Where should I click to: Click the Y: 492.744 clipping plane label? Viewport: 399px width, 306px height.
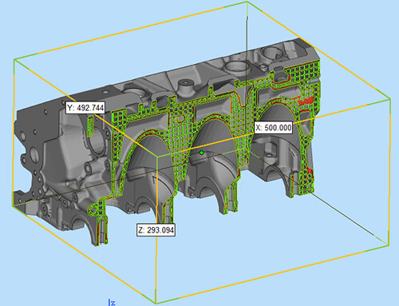(85, 108)
